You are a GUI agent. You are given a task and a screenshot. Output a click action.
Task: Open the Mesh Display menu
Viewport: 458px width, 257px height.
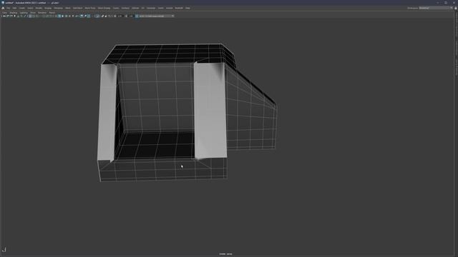point(104,8)
